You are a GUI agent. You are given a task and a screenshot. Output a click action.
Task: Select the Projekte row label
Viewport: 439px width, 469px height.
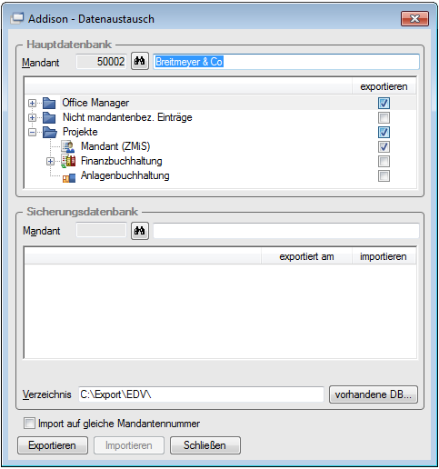pos(80,132)
